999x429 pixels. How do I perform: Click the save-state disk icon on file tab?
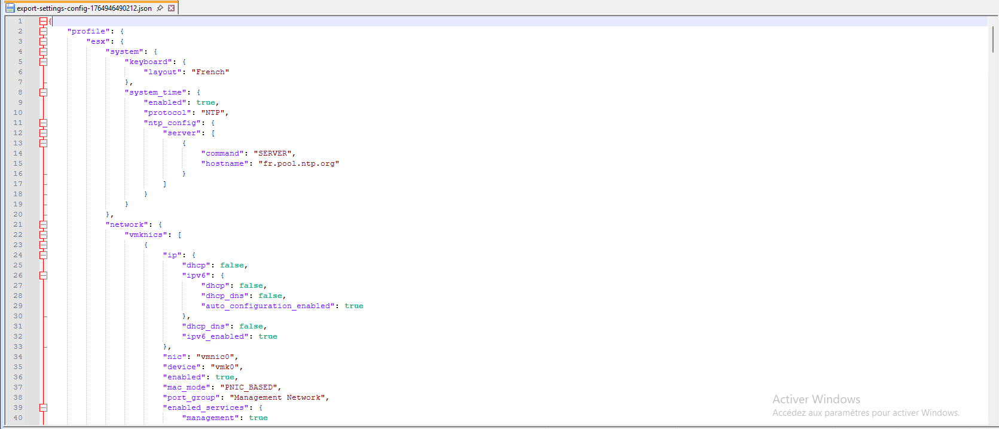[x=10, y=8]
